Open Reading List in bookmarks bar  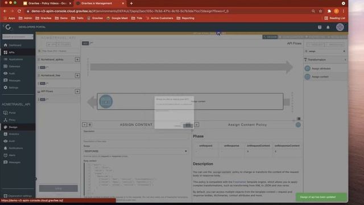[335, 18]
